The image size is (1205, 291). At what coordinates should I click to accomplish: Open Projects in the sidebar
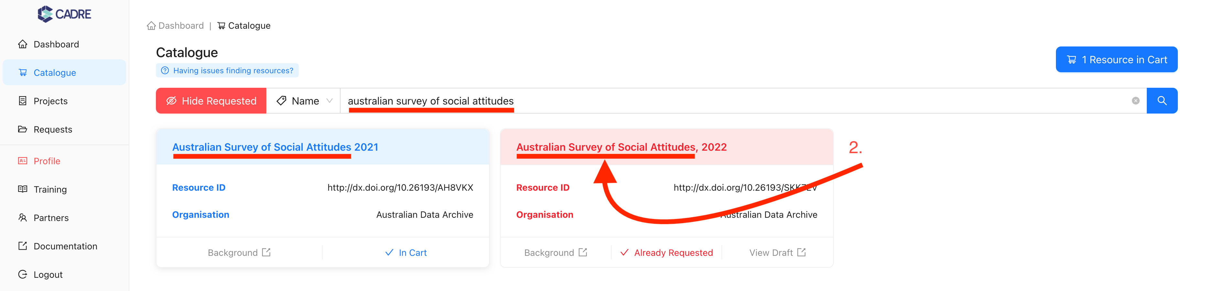tap(50, 101)
